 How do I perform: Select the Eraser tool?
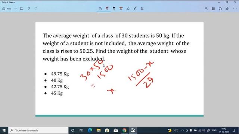pos(128,9)
